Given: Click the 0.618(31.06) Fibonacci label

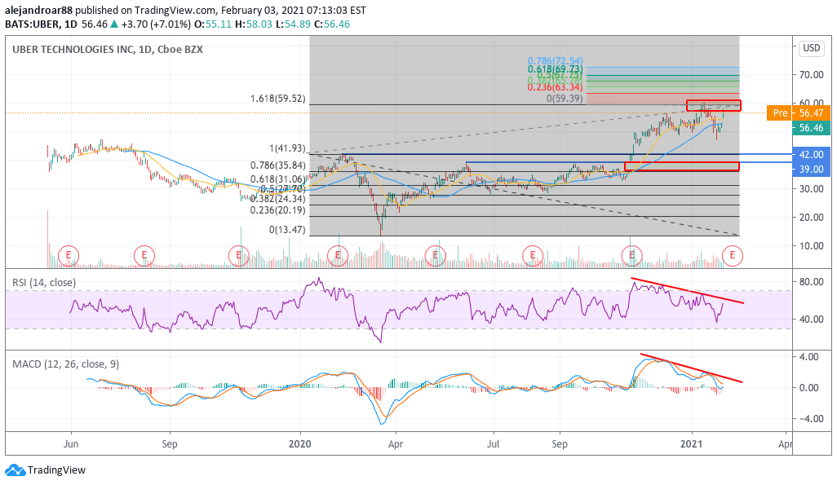Looking at the screenshot, I should [278, 179].
